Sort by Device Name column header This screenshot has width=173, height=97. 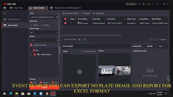point(82,19)
